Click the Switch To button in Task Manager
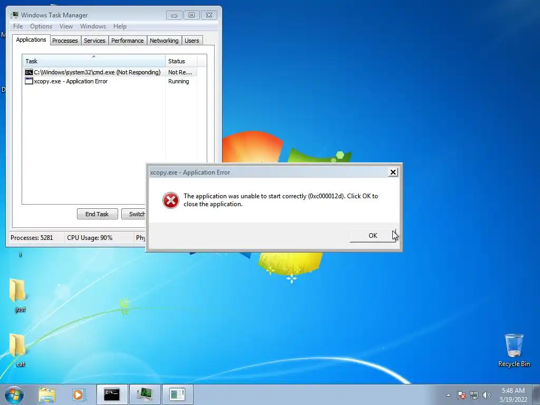Viewport: 540px width, 405px height. point(134,214)
